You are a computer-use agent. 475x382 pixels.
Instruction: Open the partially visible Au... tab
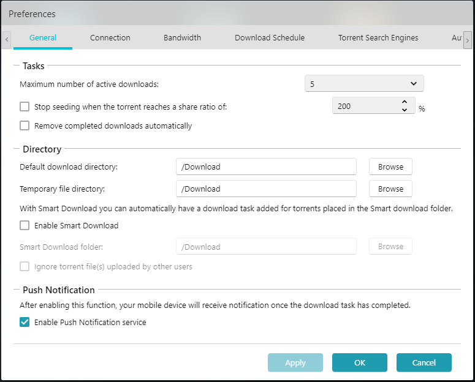pyautogui.click(x=457, y=37)
